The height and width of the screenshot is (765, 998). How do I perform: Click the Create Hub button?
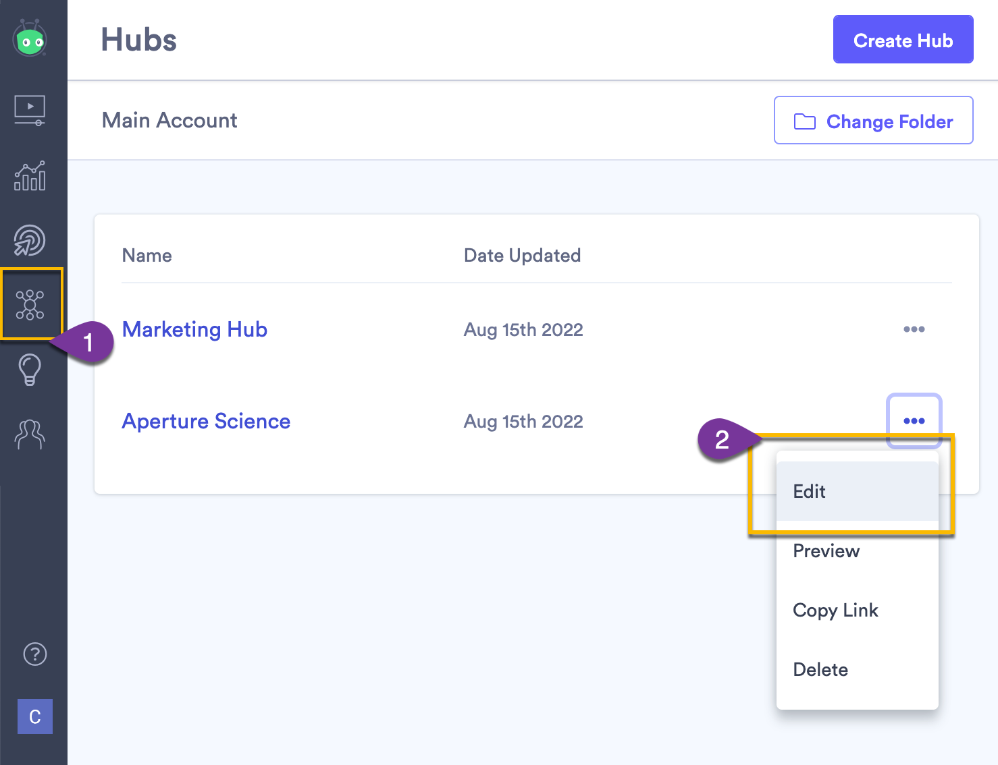click(x=903, y=39)
